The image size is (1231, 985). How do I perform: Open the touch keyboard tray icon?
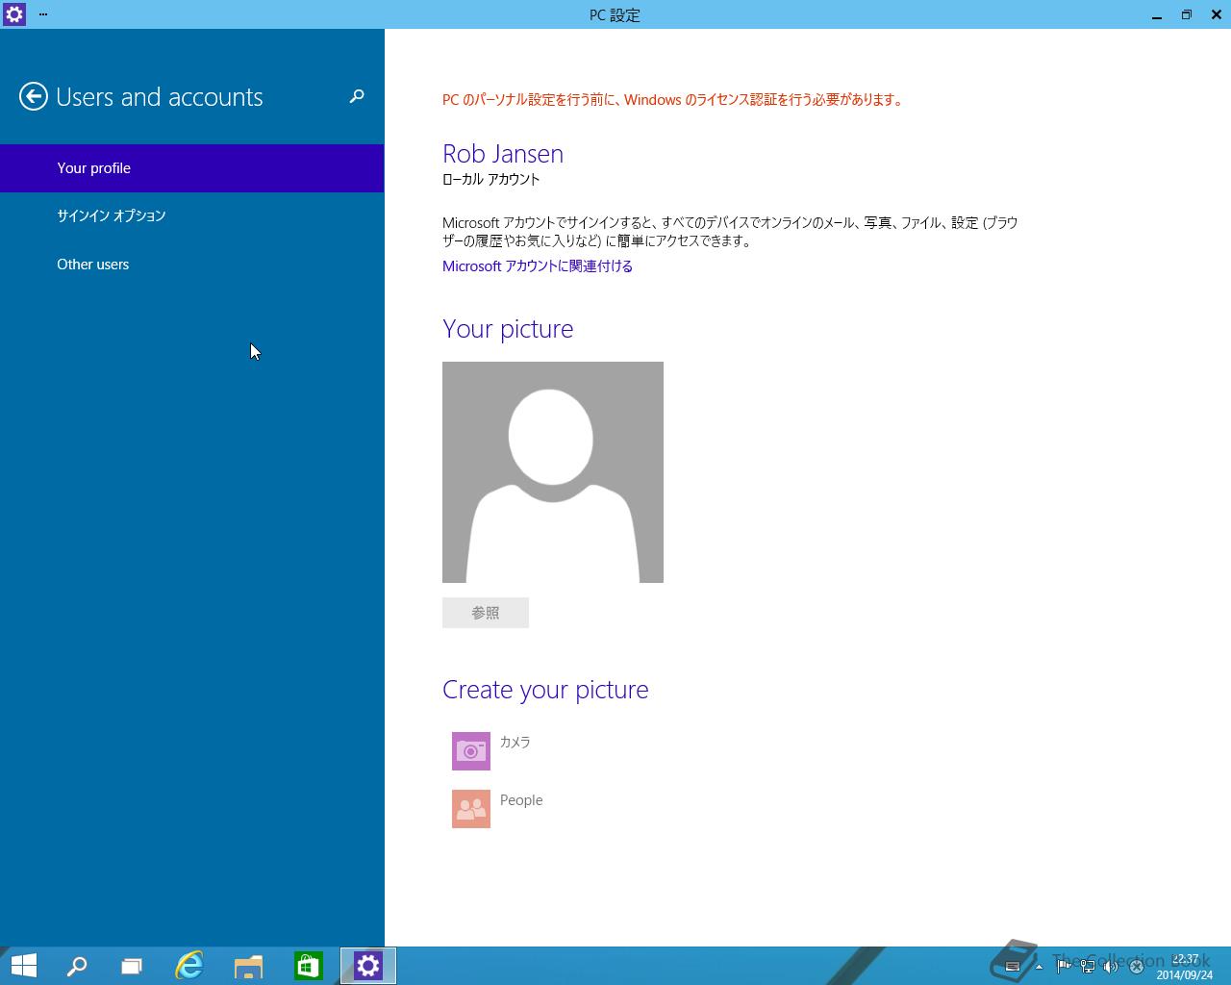[1013, 967]
